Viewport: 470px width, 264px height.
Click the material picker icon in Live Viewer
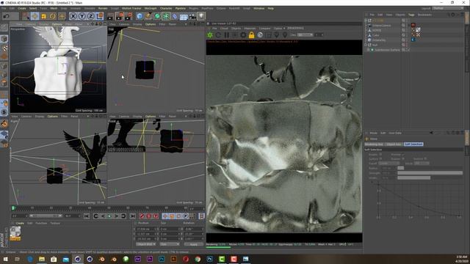click(285, 35)
